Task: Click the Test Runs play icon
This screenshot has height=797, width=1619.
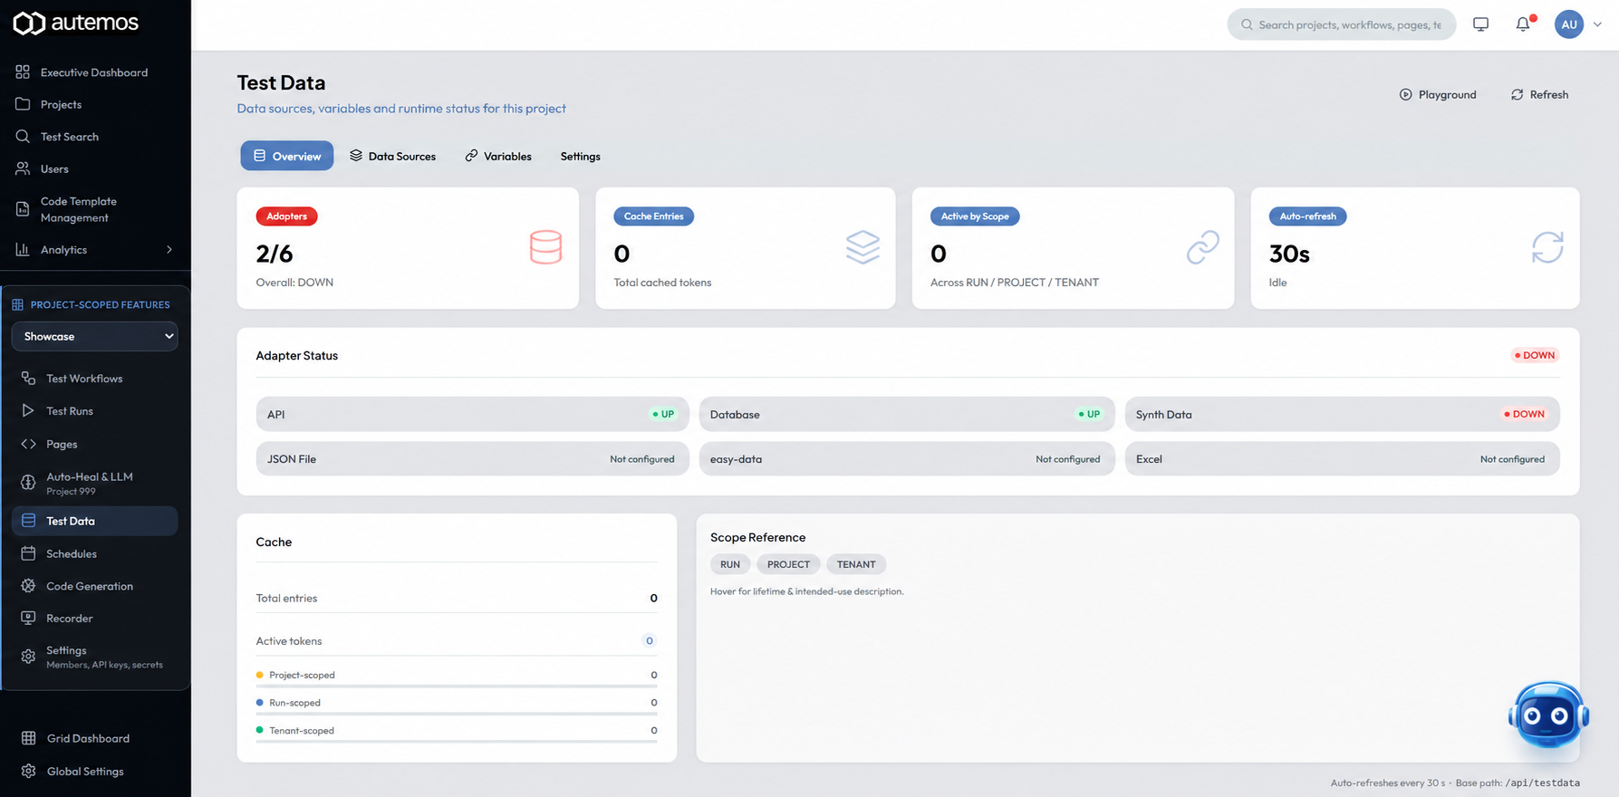Action: [28, 410]
